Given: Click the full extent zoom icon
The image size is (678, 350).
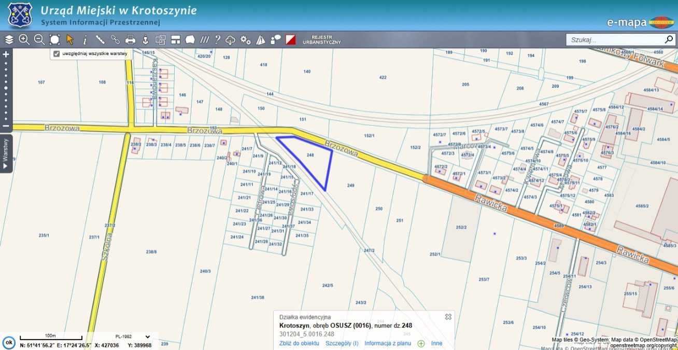Looking at the screenshot, I should click(x=54, y=39).
